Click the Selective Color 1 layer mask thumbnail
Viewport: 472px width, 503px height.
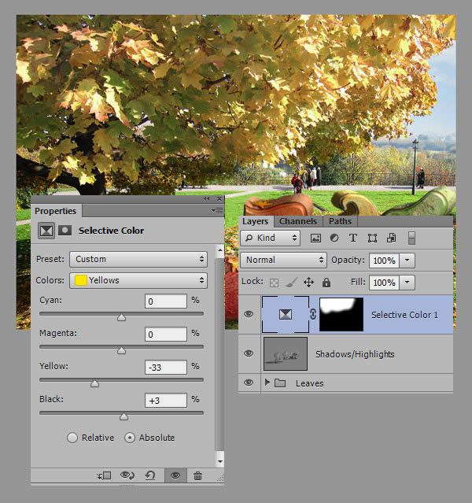[x=341, y=315]
